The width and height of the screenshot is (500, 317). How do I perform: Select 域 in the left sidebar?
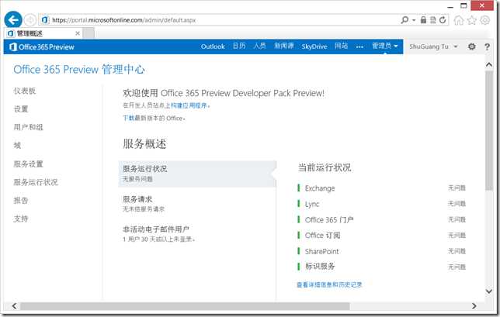[17, 146]
